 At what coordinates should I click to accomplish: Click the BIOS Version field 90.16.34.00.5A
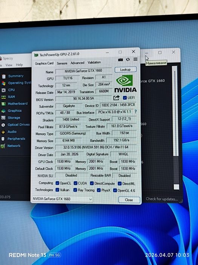tap(83, 98)
